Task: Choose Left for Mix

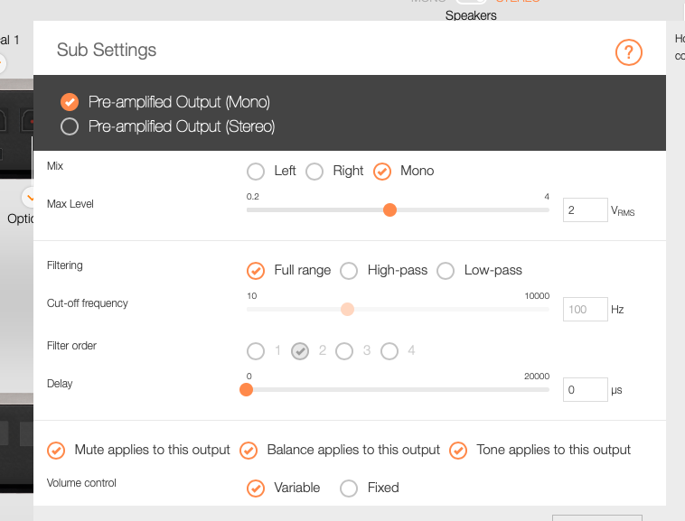Action: pos(256,172)
